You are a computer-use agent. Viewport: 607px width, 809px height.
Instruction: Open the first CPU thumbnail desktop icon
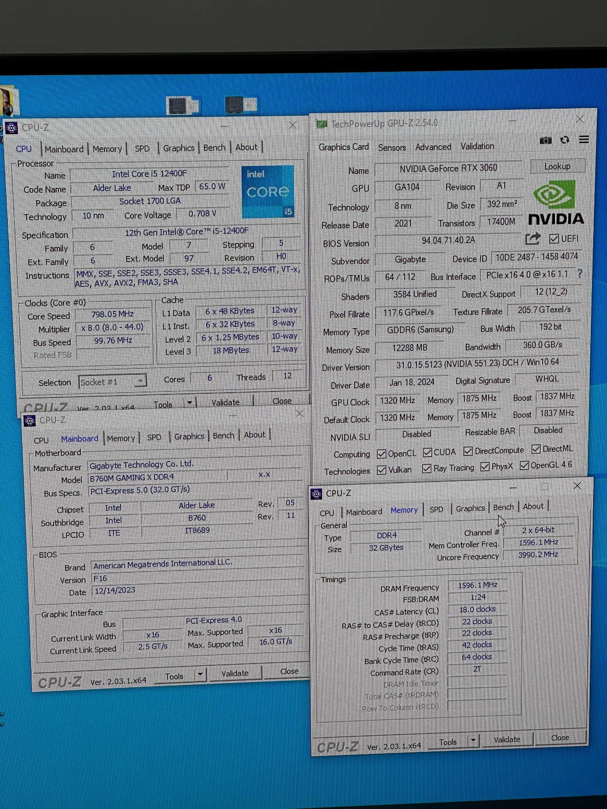pos(183,106)
